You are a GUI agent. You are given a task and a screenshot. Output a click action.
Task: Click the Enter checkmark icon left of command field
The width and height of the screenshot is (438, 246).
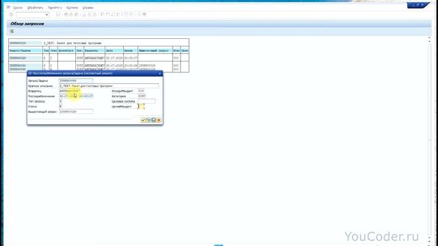coord(11,14)
